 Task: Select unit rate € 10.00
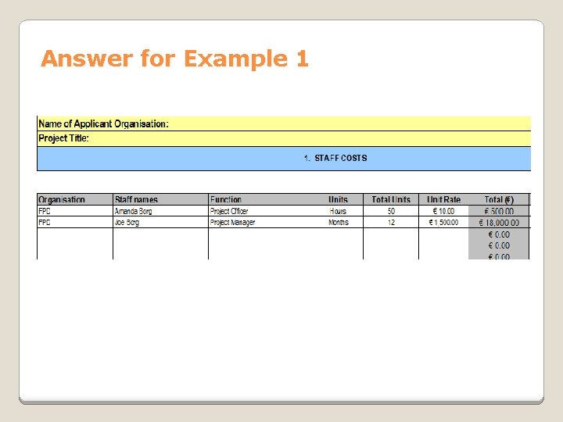(444, 211)
